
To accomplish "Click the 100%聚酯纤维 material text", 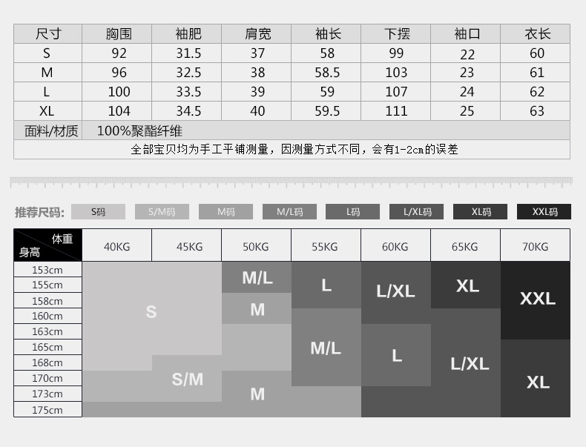I will (140, 131).
